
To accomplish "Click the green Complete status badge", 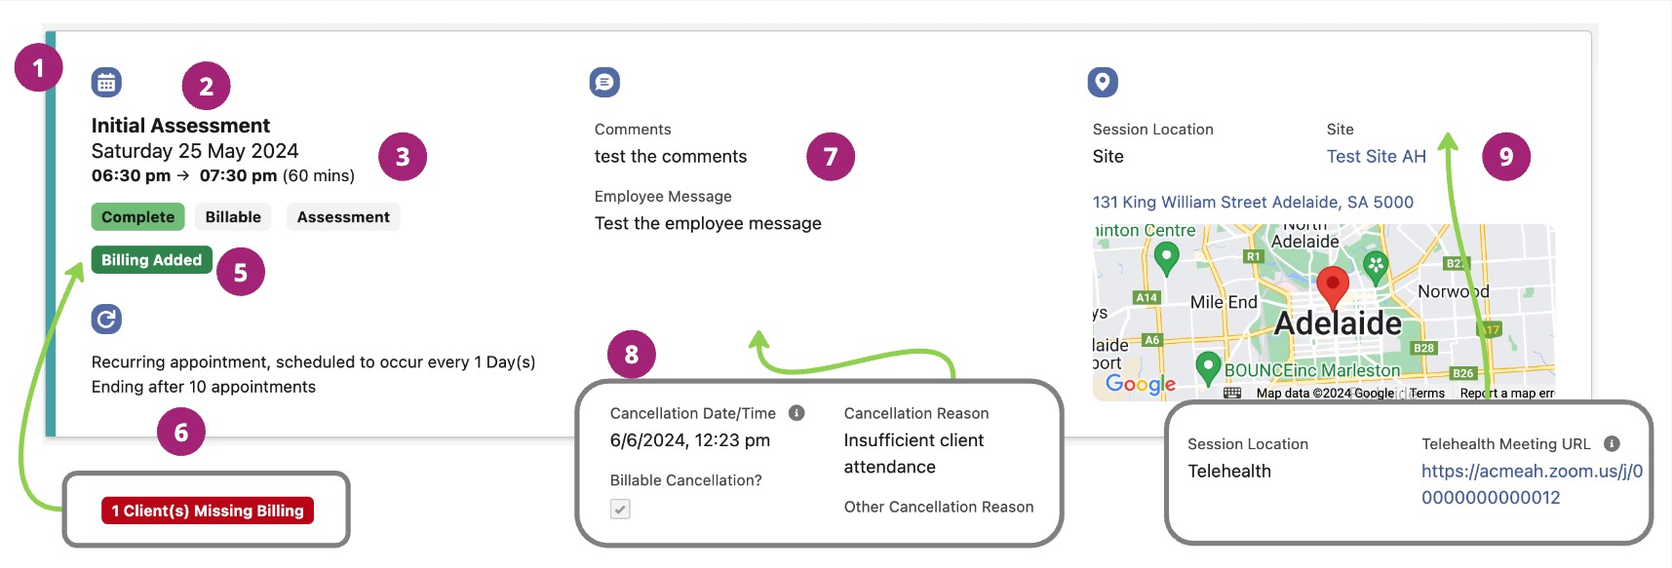I will (x=137, y=217).
